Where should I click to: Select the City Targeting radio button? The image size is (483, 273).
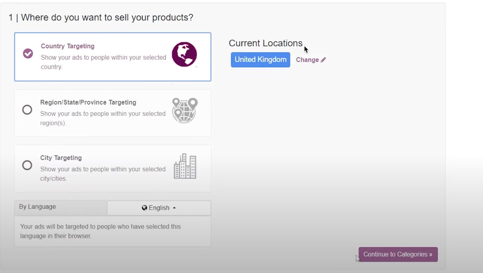[27, 165]
